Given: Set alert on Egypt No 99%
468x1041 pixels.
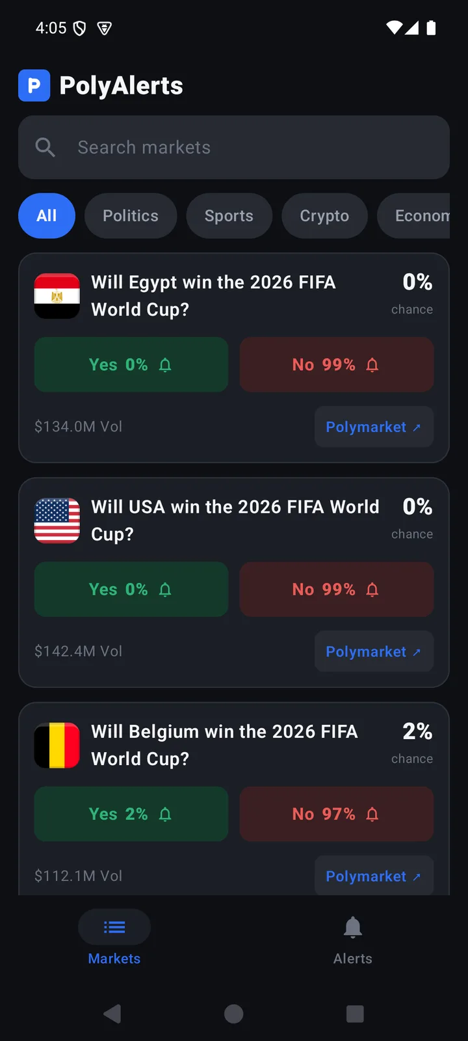Looking at the screenshot, I should [337, 364].
